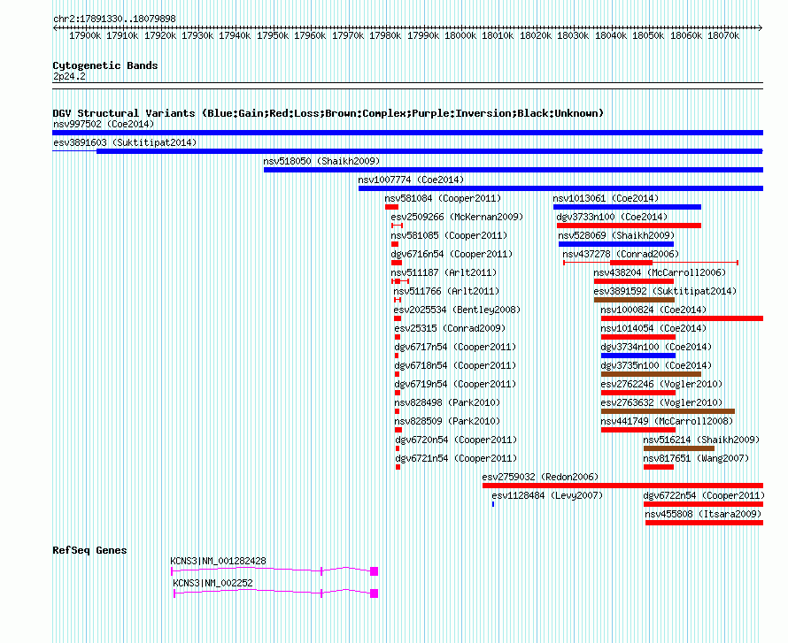Viewport: 788px width, 643px height.
Task: Click the dgv6721n54 (Cooper2011) label
Action: coord(456,458)
